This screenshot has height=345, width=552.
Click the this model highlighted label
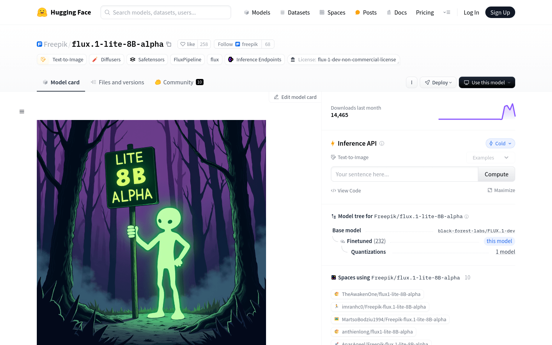pyautogui.click(x=499, y=241)
